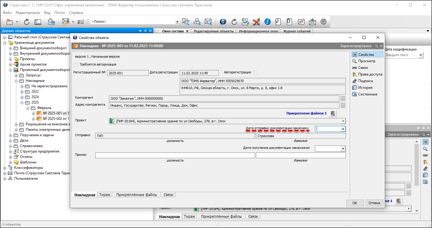The image size is (432, 228).
Task: Open the 'Справка' menu
Action: pos(76,13)
